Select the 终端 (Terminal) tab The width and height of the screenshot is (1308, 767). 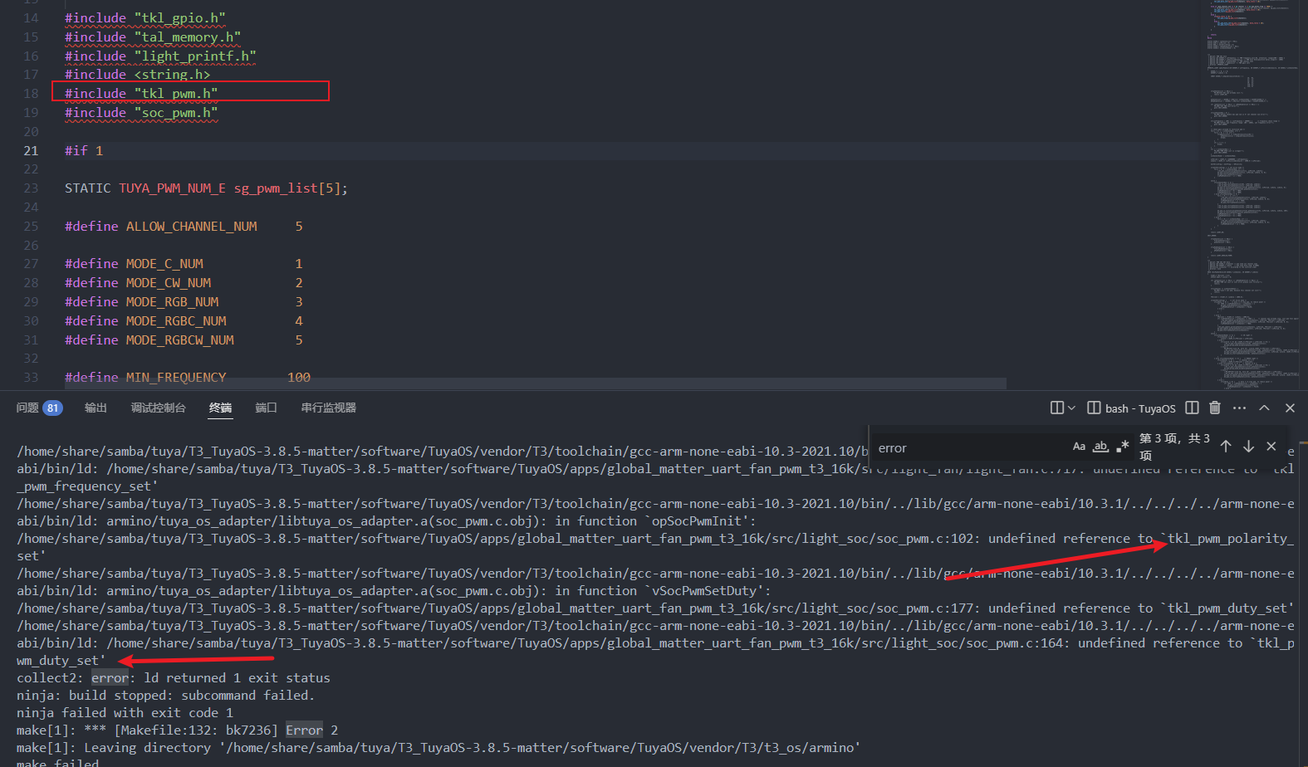220,408
